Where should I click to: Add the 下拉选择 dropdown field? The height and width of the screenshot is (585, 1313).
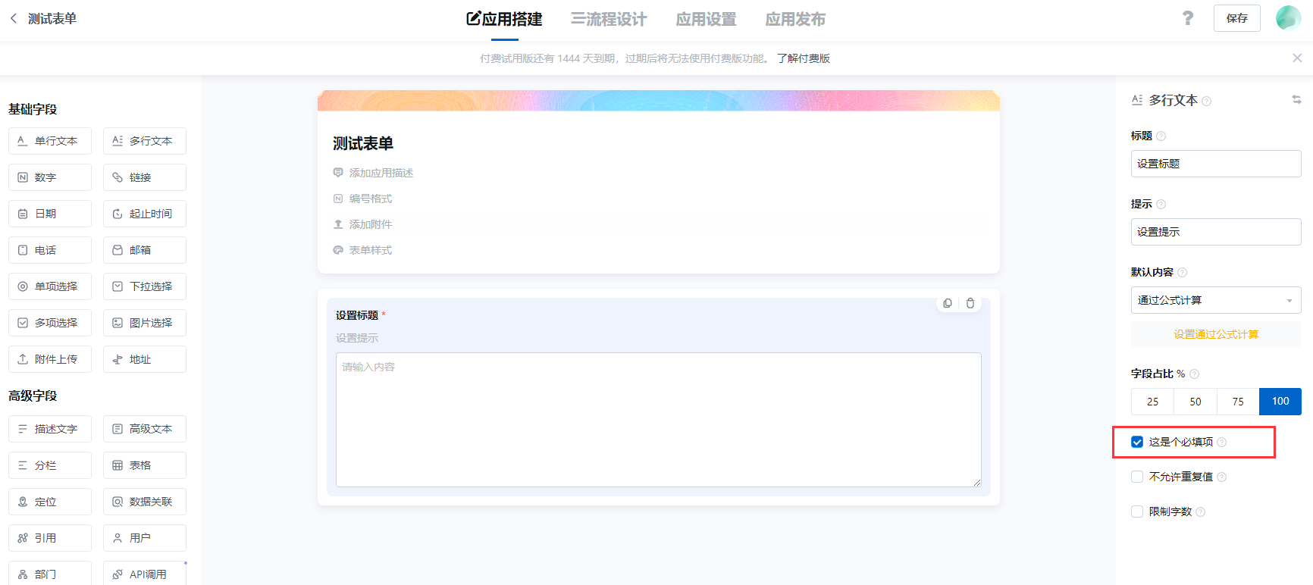[x=145, y=286]
